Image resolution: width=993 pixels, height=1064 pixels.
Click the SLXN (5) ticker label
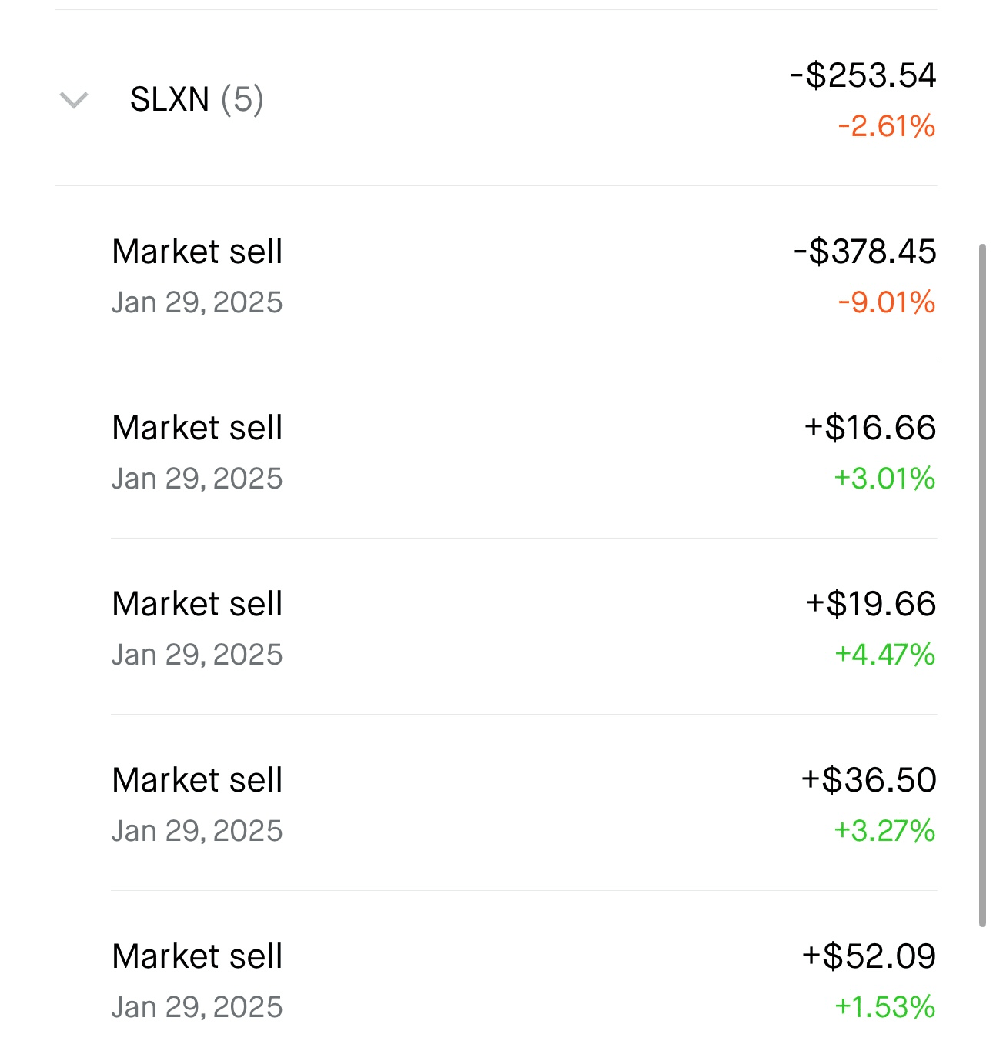coord(196,99)
